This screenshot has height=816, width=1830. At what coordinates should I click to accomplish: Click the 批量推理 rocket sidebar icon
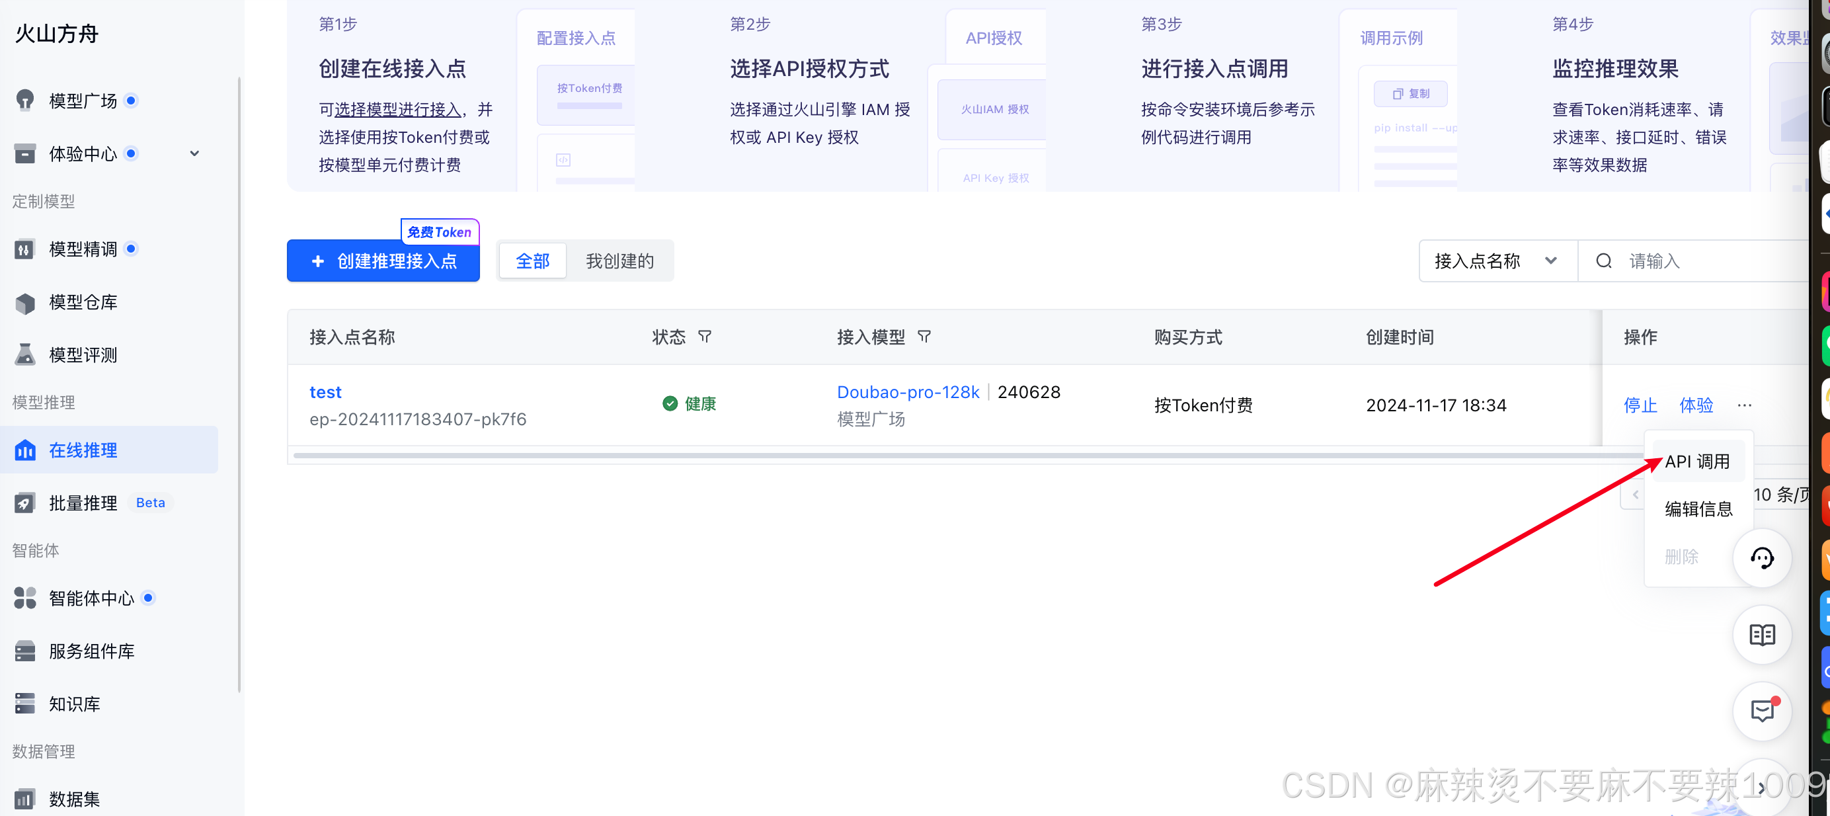[25, 503]
